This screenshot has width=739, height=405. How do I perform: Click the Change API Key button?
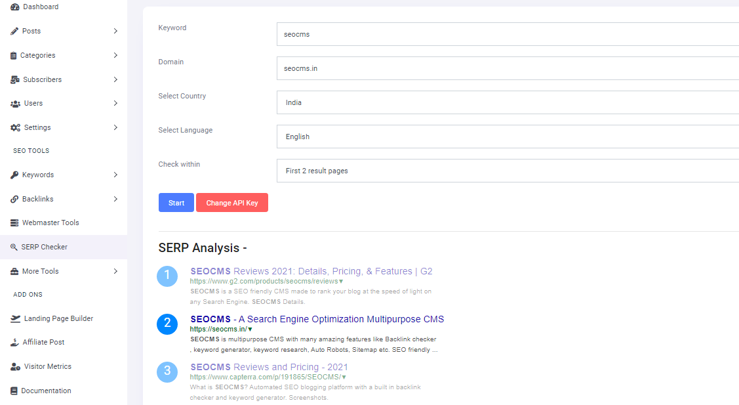click(x=232, y=202)
